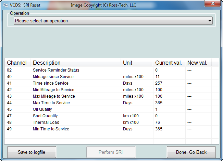Click Save to logfile button
Viewport: 223px width, 161px height.
tap(32, 152)
